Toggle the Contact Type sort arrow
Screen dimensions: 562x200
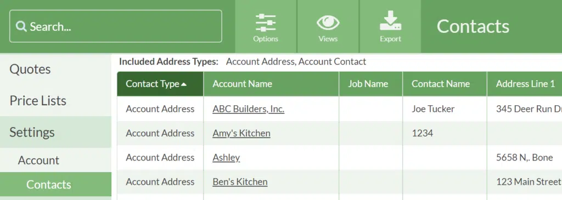pyautogui.click(x=184, y=84)
